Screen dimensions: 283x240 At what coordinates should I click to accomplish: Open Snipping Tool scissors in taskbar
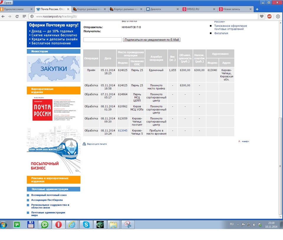(x=128, y=225)
